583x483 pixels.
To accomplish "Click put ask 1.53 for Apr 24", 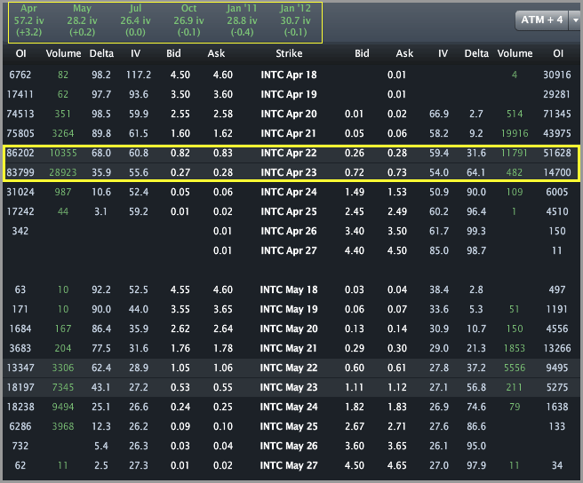I will [x=397, y=192].
